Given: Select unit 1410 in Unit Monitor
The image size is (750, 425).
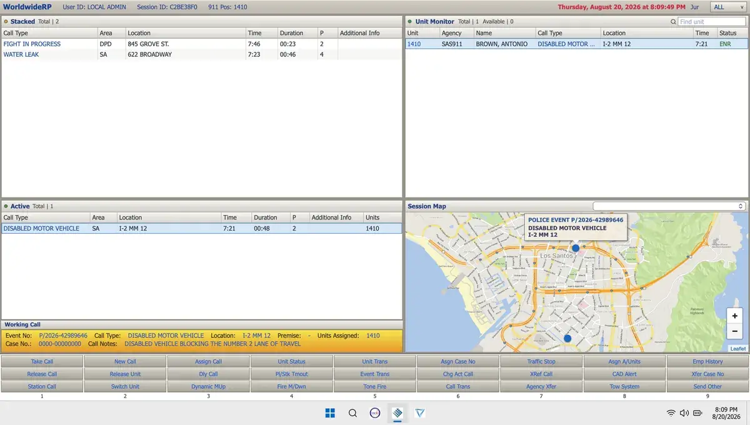Looking at the screenshot, I should [576, 44].
